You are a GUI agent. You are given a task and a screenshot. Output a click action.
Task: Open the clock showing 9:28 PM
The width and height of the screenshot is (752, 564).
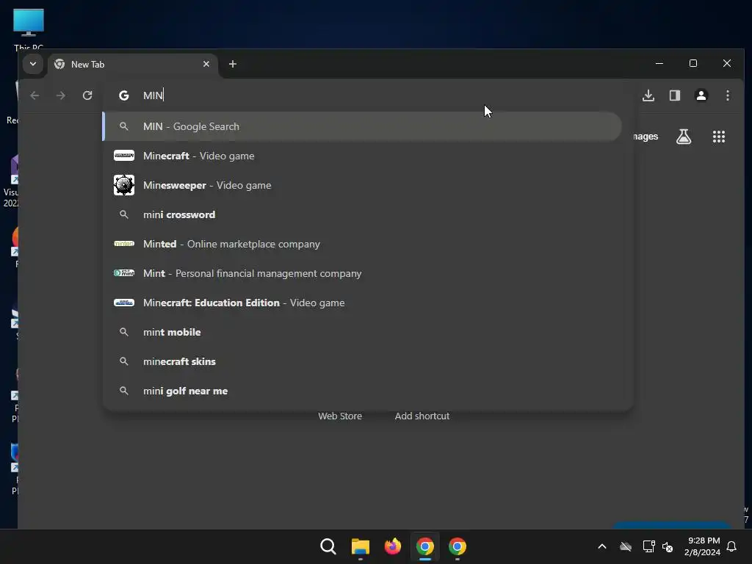pyautogui.click(x=702, y=546)
